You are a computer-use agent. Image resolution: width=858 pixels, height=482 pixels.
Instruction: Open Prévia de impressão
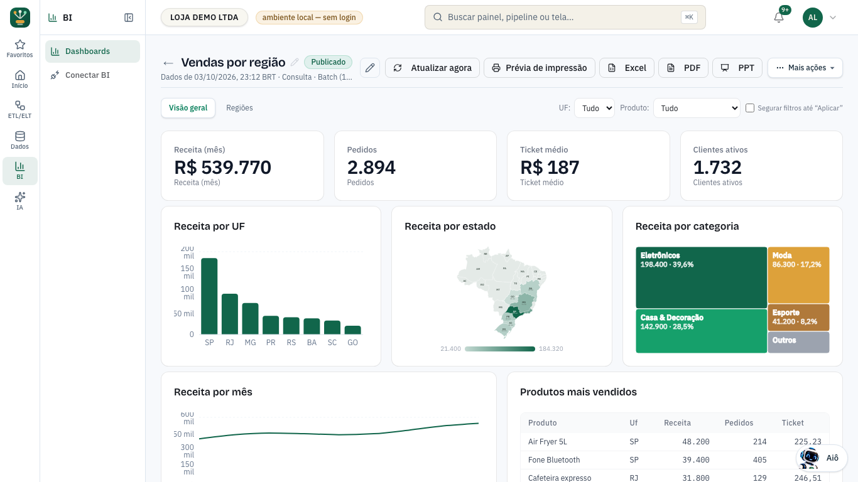click(540, 68)
